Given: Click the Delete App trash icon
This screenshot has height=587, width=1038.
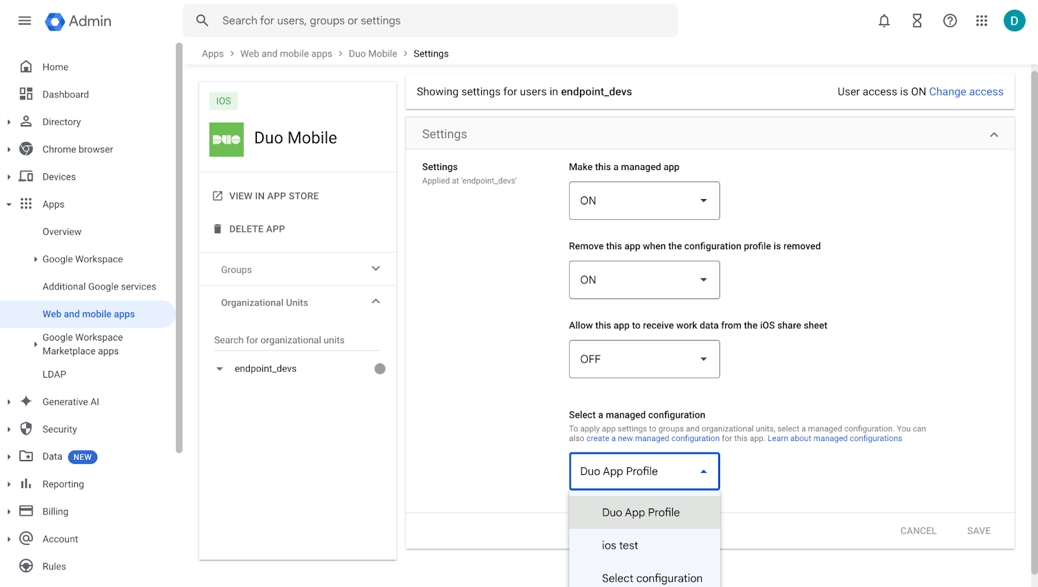Looking at the screenshot, I should (217, 228).
